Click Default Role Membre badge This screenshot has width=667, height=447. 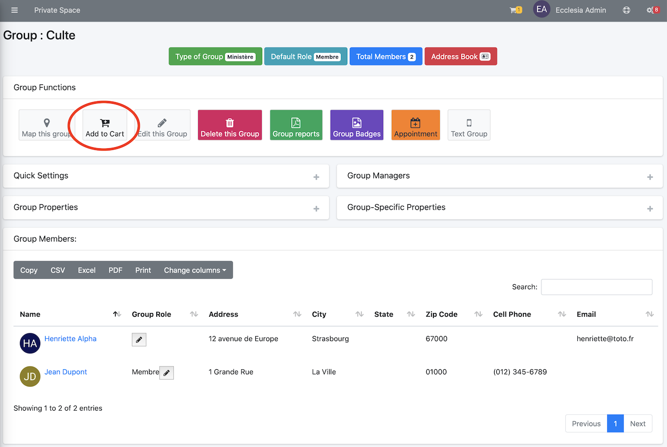[x=306, y=57]
